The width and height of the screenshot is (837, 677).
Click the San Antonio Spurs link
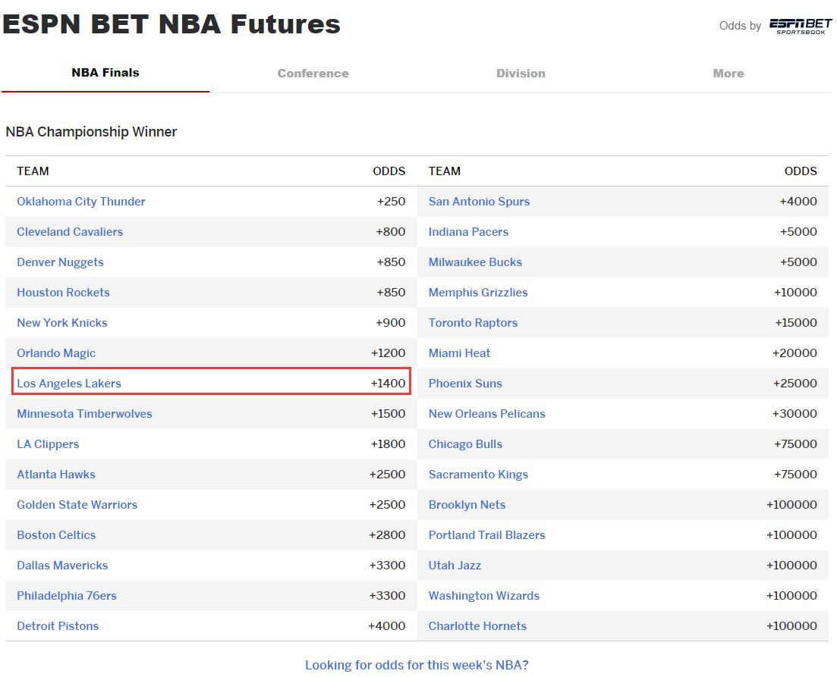tap(479, 202)
